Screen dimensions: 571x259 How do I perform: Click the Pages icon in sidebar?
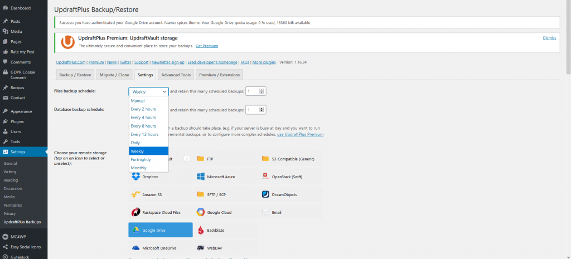coord(5,42)
